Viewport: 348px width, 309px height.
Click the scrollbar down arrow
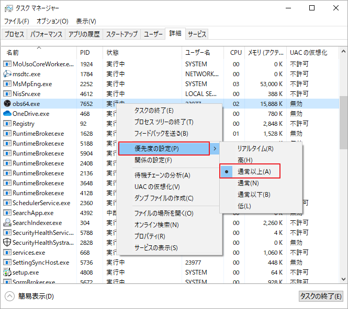pos(343,279)
